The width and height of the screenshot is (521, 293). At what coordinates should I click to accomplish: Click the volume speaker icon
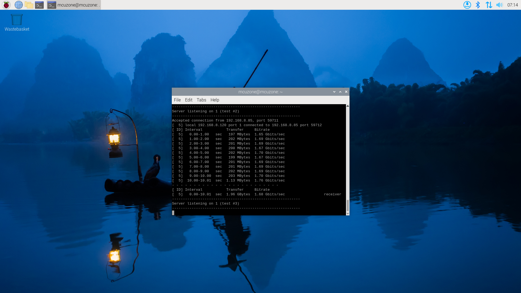499,5
